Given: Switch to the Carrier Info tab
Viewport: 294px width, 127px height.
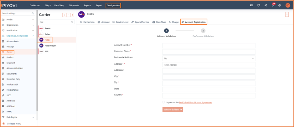Looking at the screenshot, I should pyautogui.click(x=87, y=22).
